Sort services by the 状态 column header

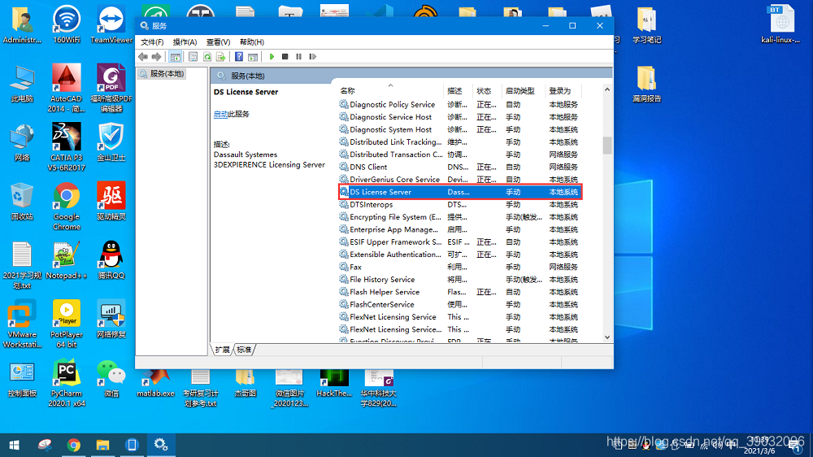(x=485, y=91)
